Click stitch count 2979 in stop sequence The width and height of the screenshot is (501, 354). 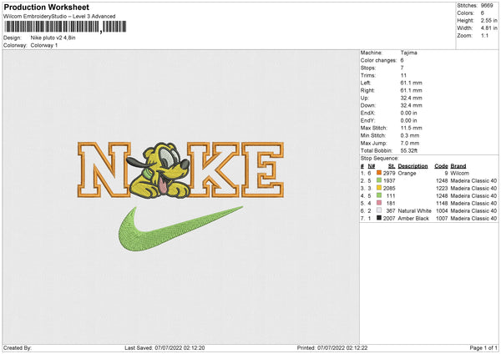[389, 173]
